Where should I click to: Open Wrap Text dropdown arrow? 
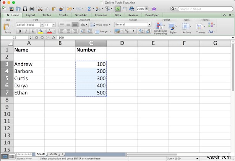110,25
